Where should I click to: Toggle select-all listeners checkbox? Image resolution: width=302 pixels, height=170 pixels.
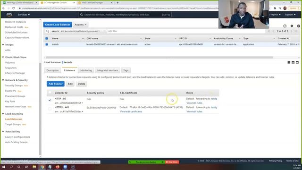click(x=50, y=93)
